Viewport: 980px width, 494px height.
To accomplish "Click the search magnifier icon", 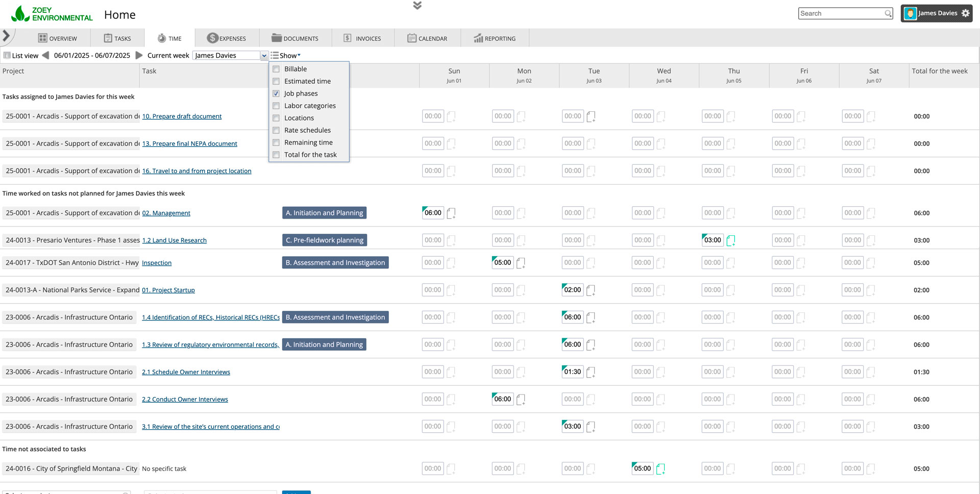I will tap(888, 14).
